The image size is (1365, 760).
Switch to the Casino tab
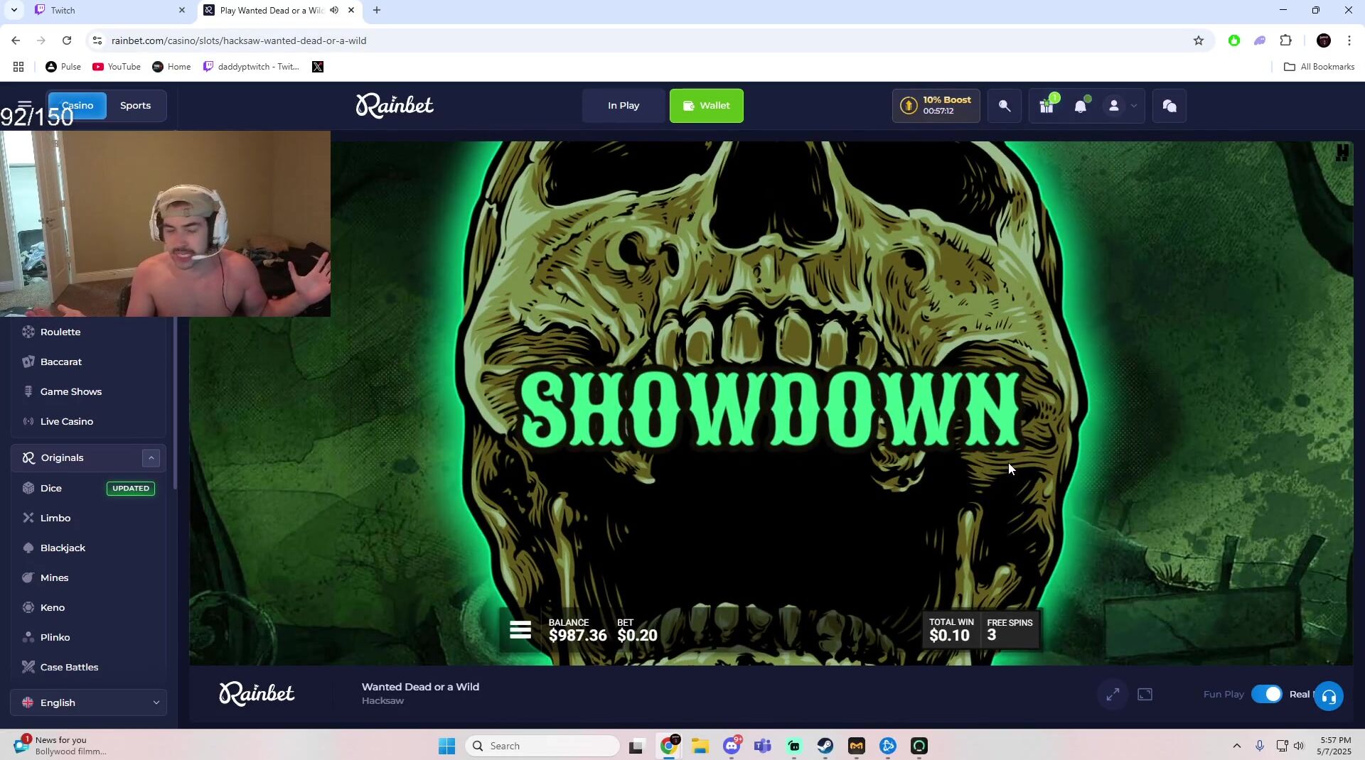[x=77, y=105]
